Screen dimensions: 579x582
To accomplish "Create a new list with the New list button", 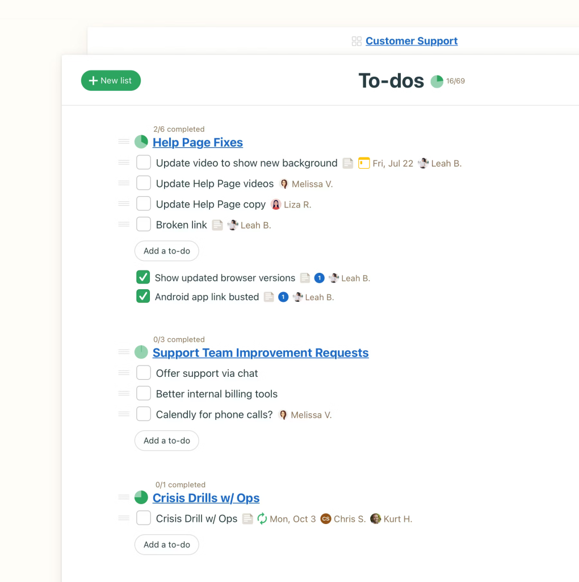I will point(111,81).
